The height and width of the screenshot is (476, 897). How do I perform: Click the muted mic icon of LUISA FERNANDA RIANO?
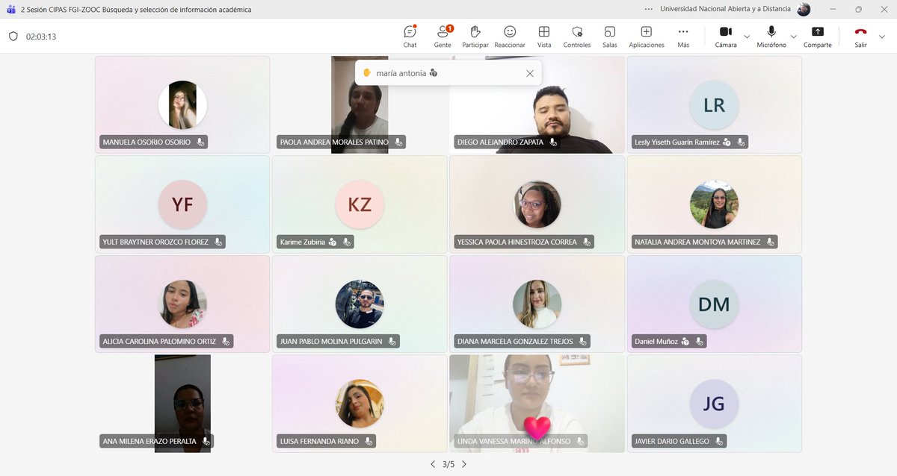369,441
